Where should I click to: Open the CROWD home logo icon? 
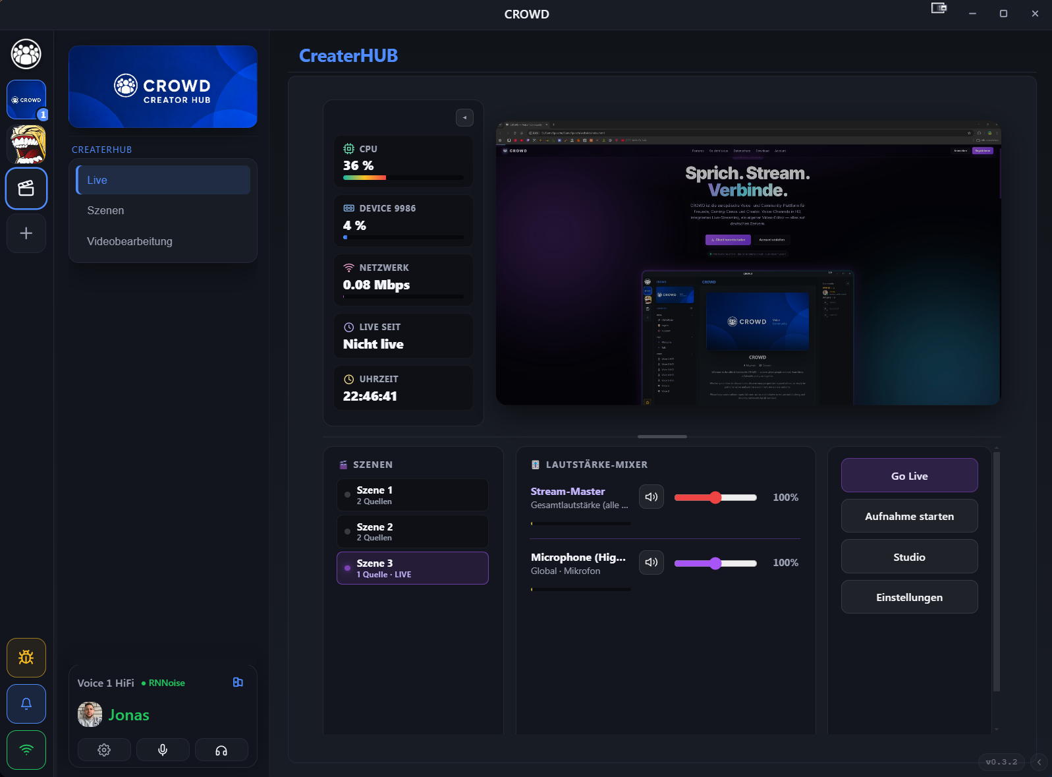click(26, 54)
